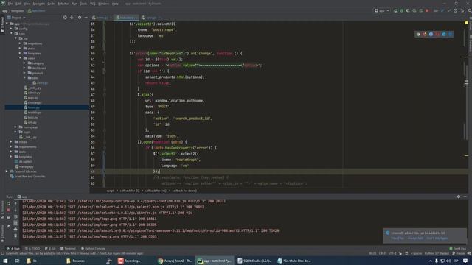Open the 'app' run configuration dropdown
472x265 pixels.
(382, 10)
